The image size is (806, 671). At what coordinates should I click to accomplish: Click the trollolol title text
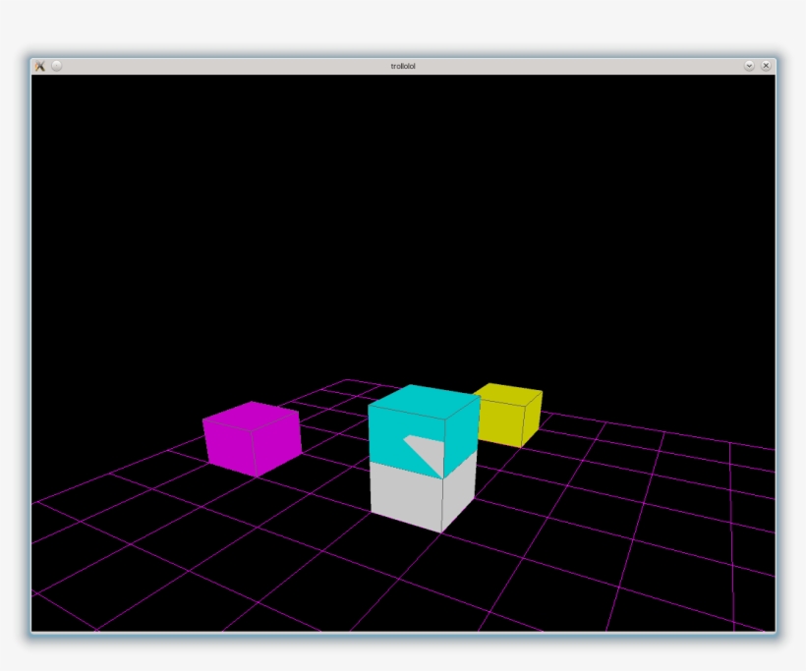pyautogui.click(x=402, y=67)
